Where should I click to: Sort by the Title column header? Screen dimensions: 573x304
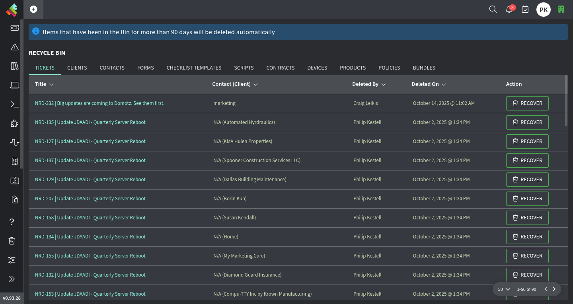pos(44,84)
